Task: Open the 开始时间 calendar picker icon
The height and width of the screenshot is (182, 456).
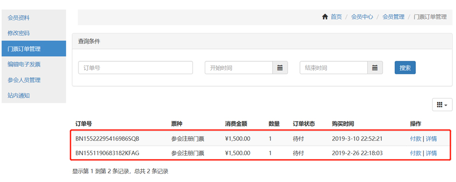Action: [x=280, y=68]
